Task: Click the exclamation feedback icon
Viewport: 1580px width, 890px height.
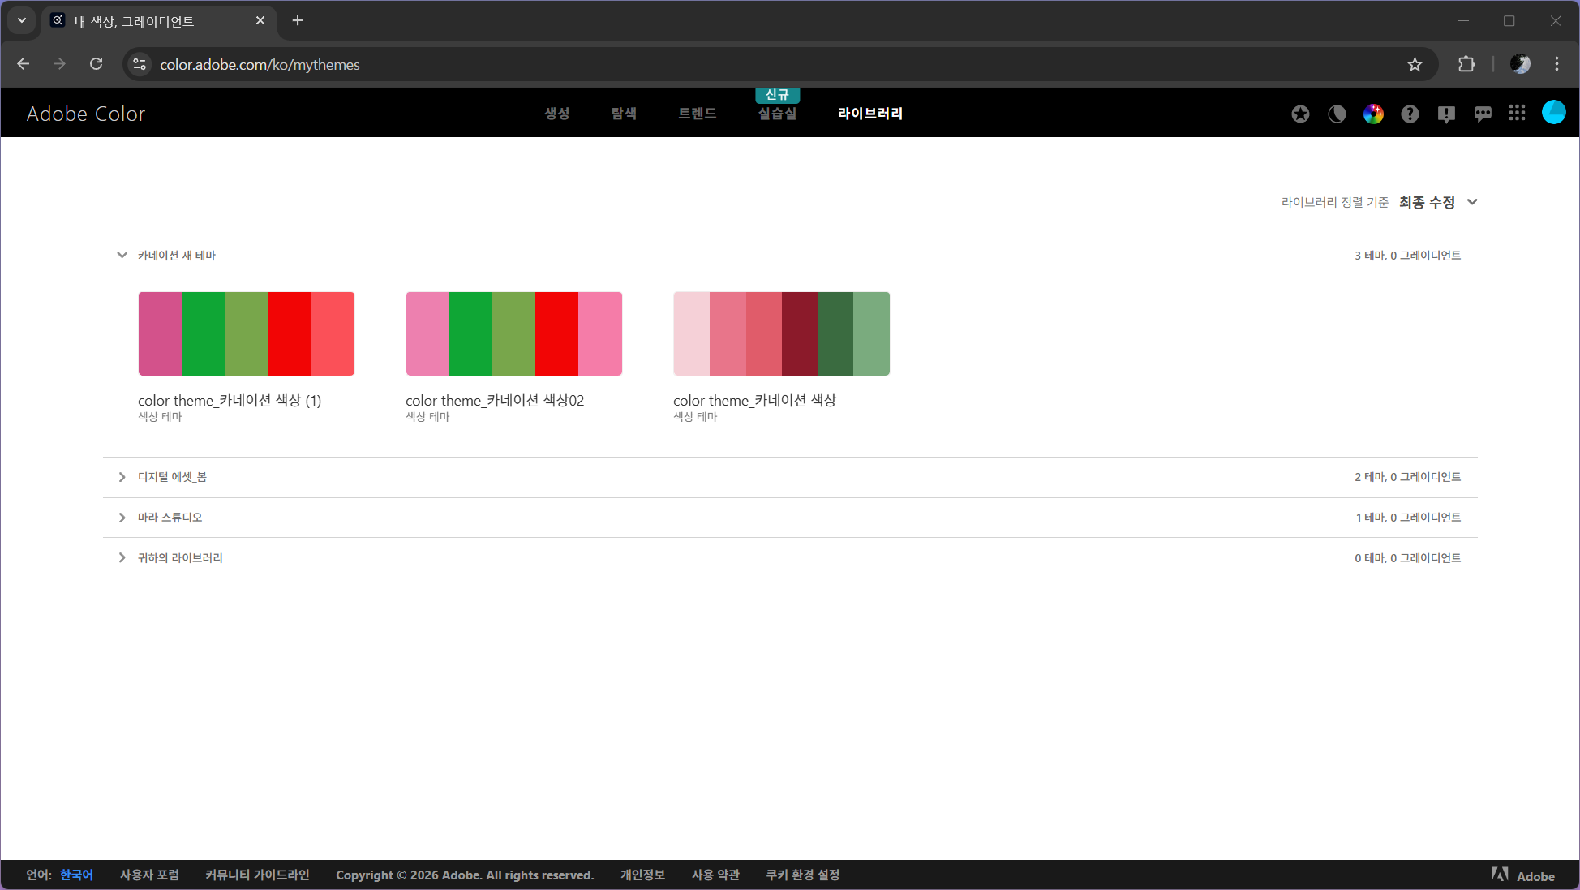Action: click(x=1446, y=114)
